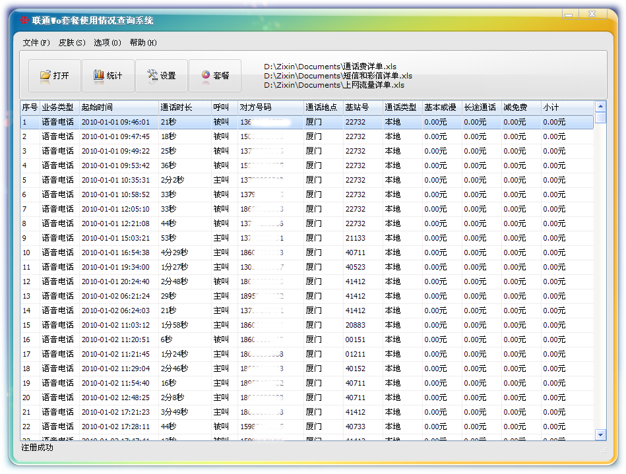Open the 文件(F) menu
This screenshot has height=474, width=626.
pos(36,43)
